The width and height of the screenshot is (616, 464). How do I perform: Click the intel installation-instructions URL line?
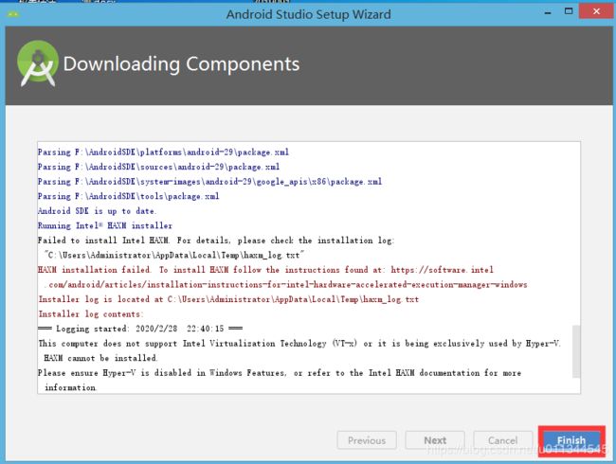(285, 285)
